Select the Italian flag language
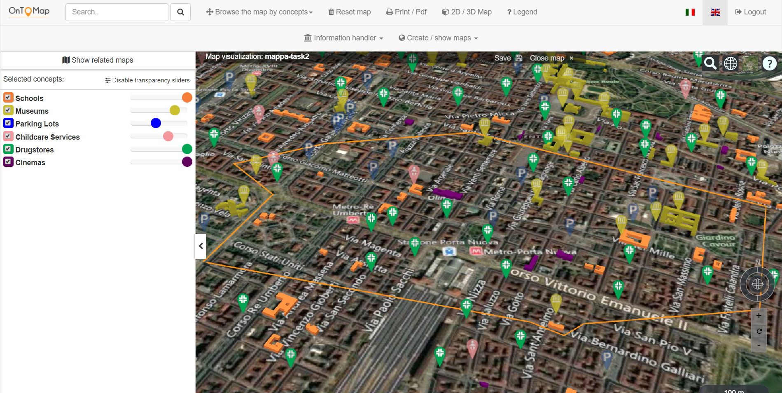782x393 pixels. coord(690,12)
